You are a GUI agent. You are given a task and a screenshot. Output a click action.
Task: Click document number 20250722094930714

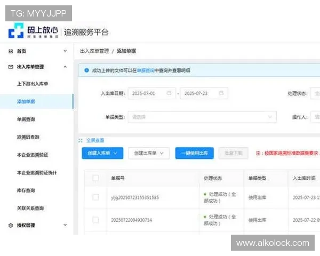coord(131,220)
